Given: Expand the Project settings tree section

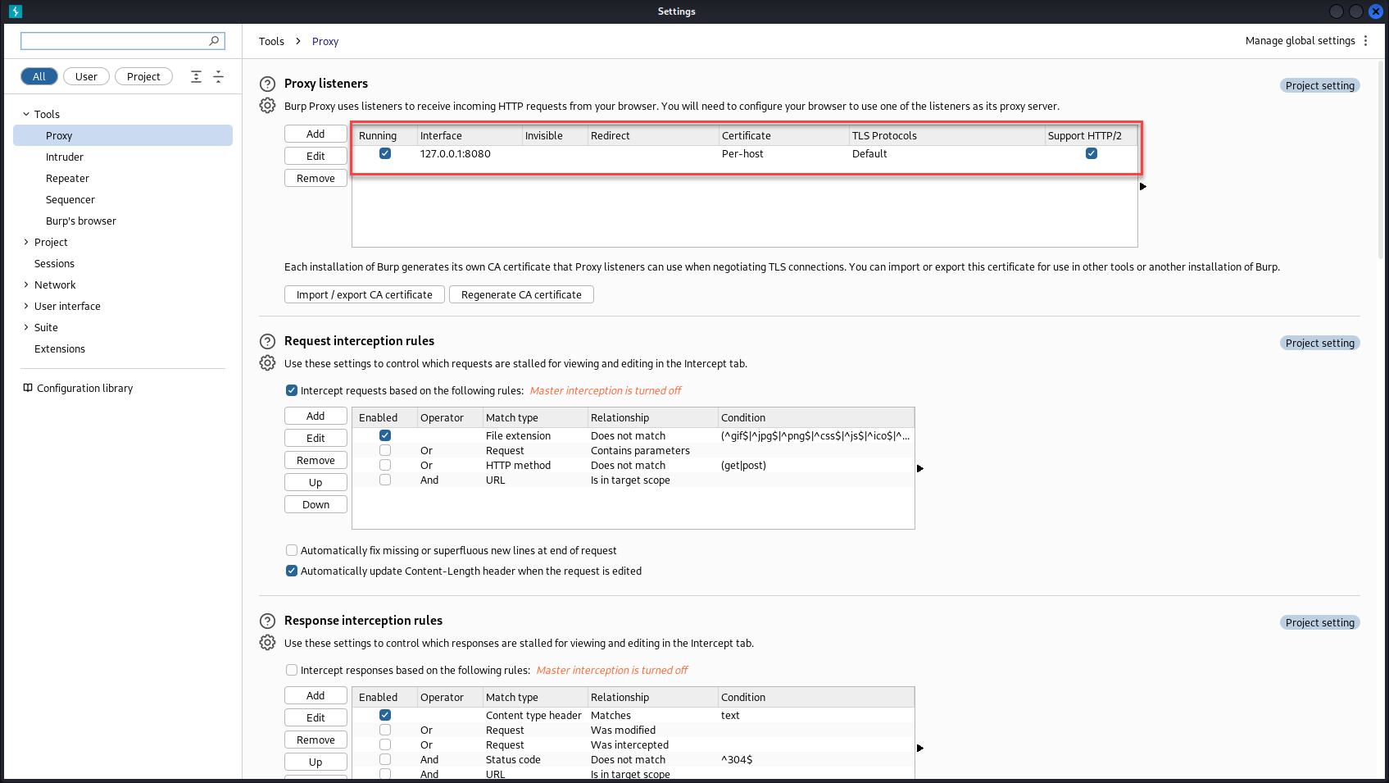Looking at the screenshot, I should [25, 242].
